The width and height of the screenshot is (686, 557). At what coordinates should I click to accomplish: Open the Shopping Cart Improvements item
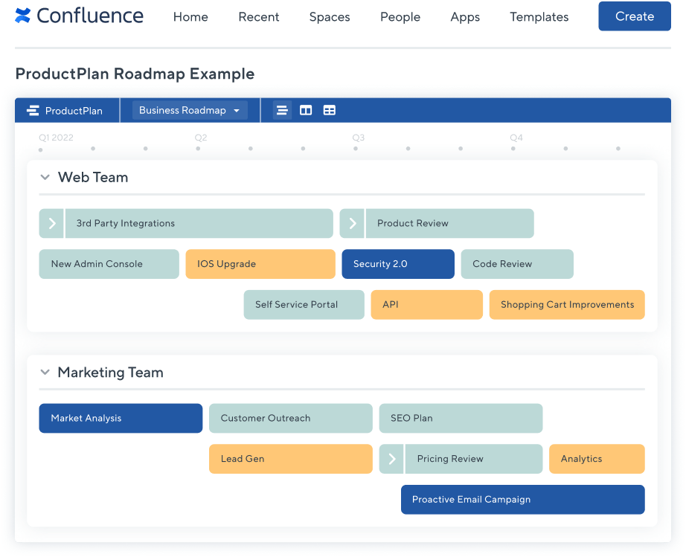point(567,305)
